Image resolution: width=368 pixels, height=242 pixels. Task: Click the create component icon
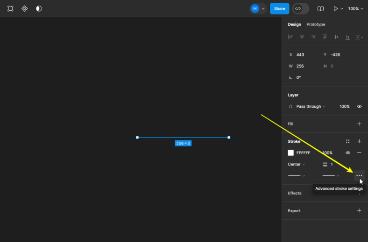(x=25, y=9)
